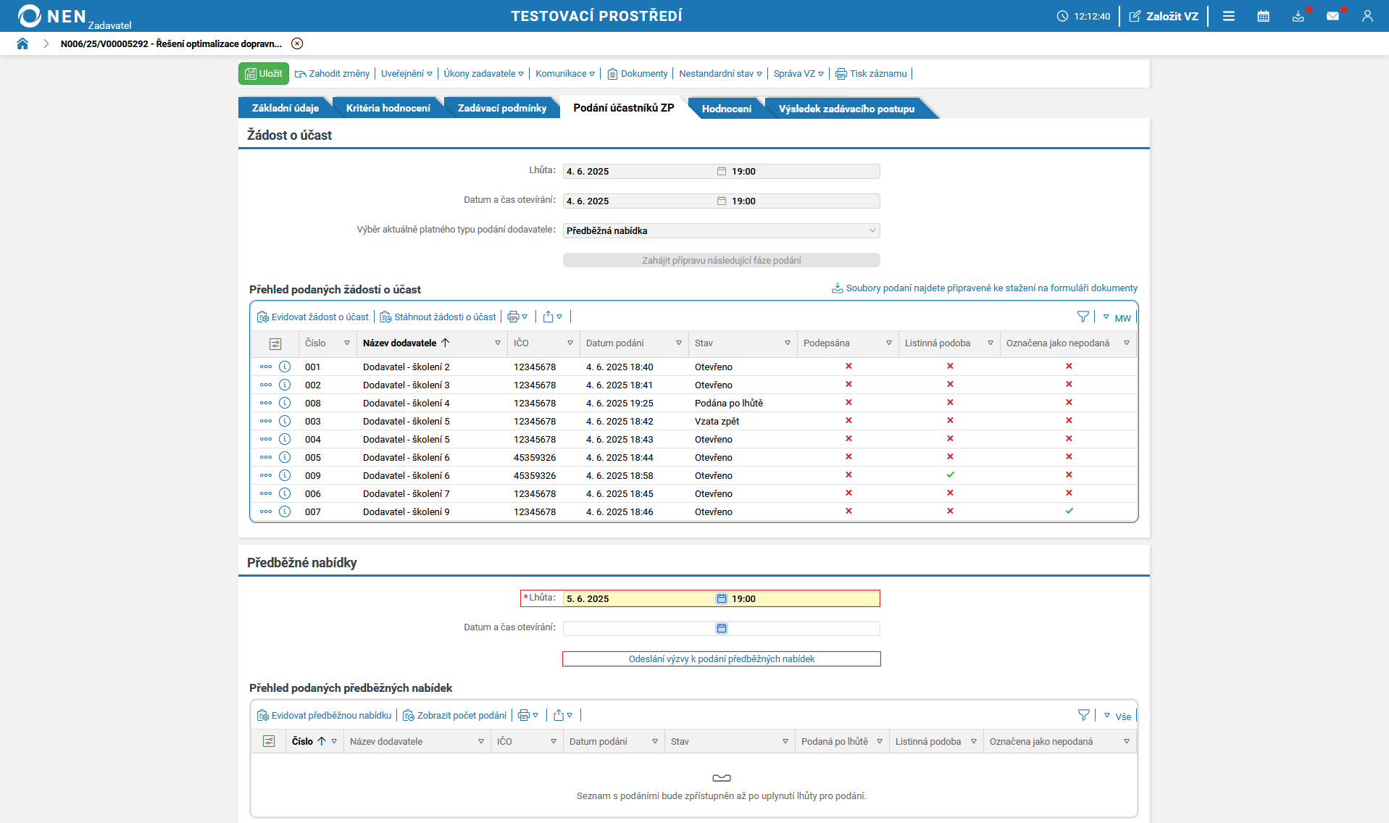Open the messages envelope icon
Viewport: 1389px width, 823px height.
coord(1332,16)
